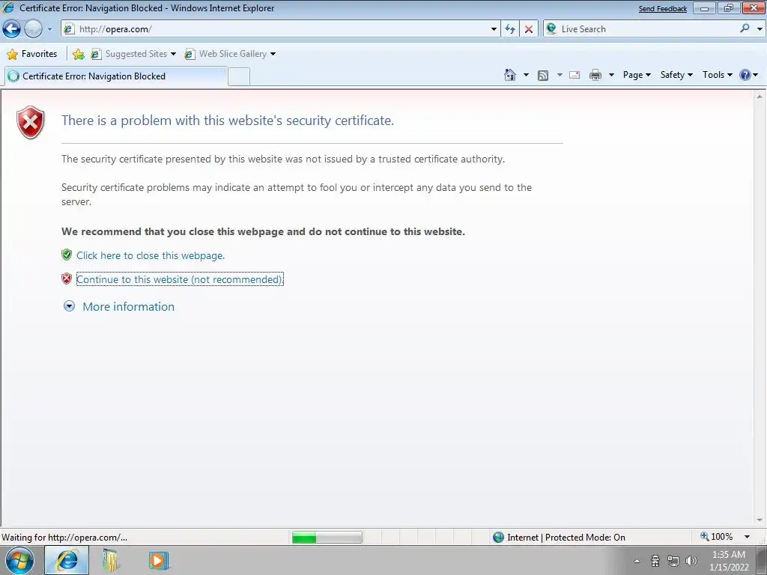Click the vertical scrollbar down arrow

coord(760,520)
